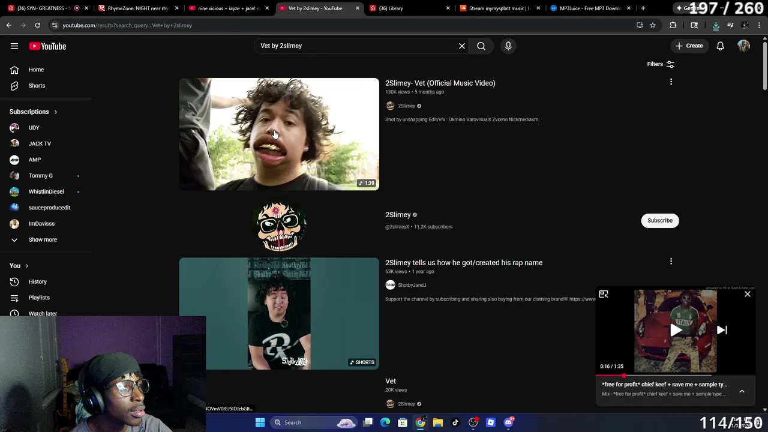Open Microsoft Edge from the taskbar
768x432 pixels.
point(385,422)
